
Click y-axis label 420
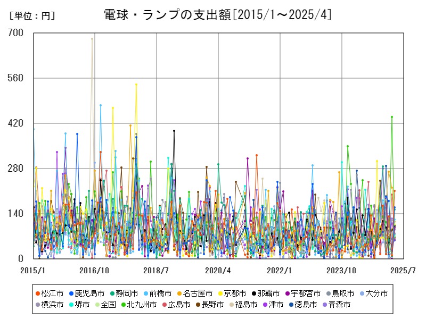coord(16,123)
